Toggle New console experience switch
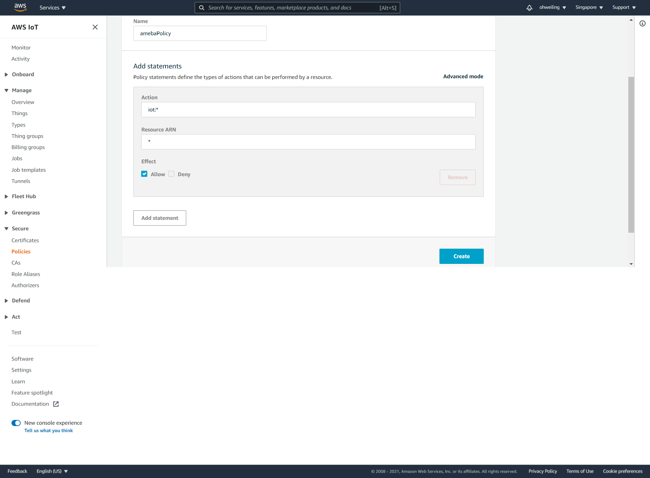 point(16,423)
